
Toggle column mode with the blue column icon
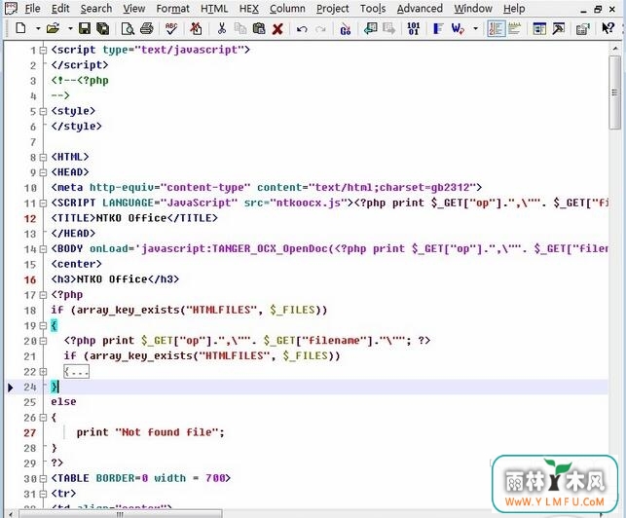tap(438, 28)
